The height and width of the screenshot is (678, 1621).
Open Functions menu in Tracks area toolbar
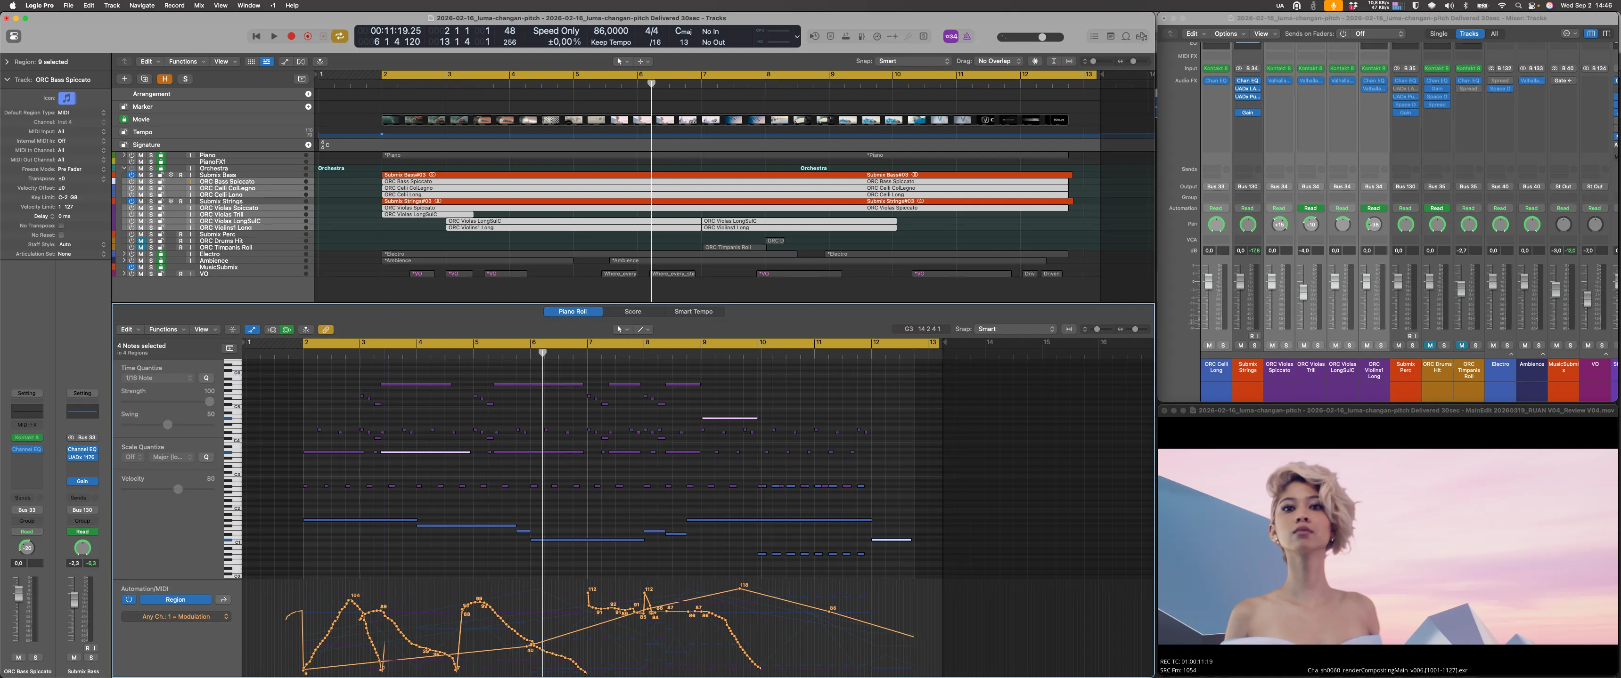(x=186, y=62)
